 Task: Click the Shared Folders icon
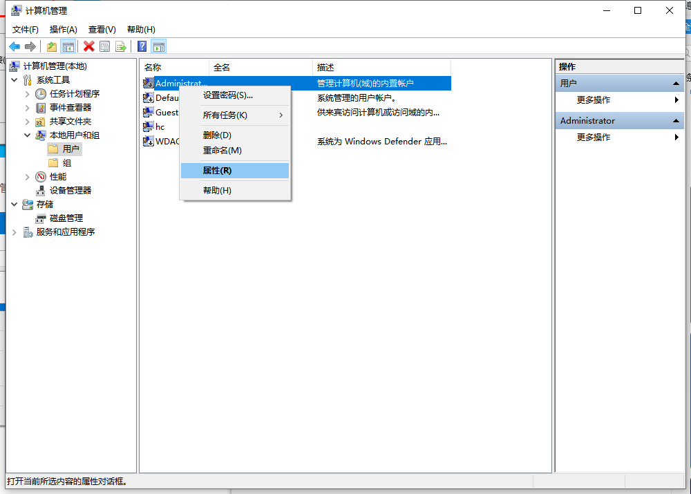point(41,122)
